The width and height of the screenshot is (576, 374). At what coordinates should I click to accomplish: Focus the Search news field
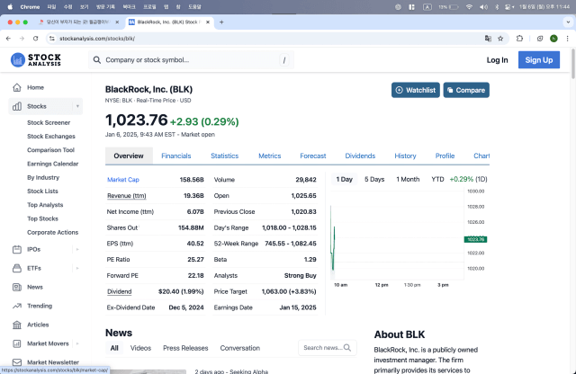click(328, 348)
